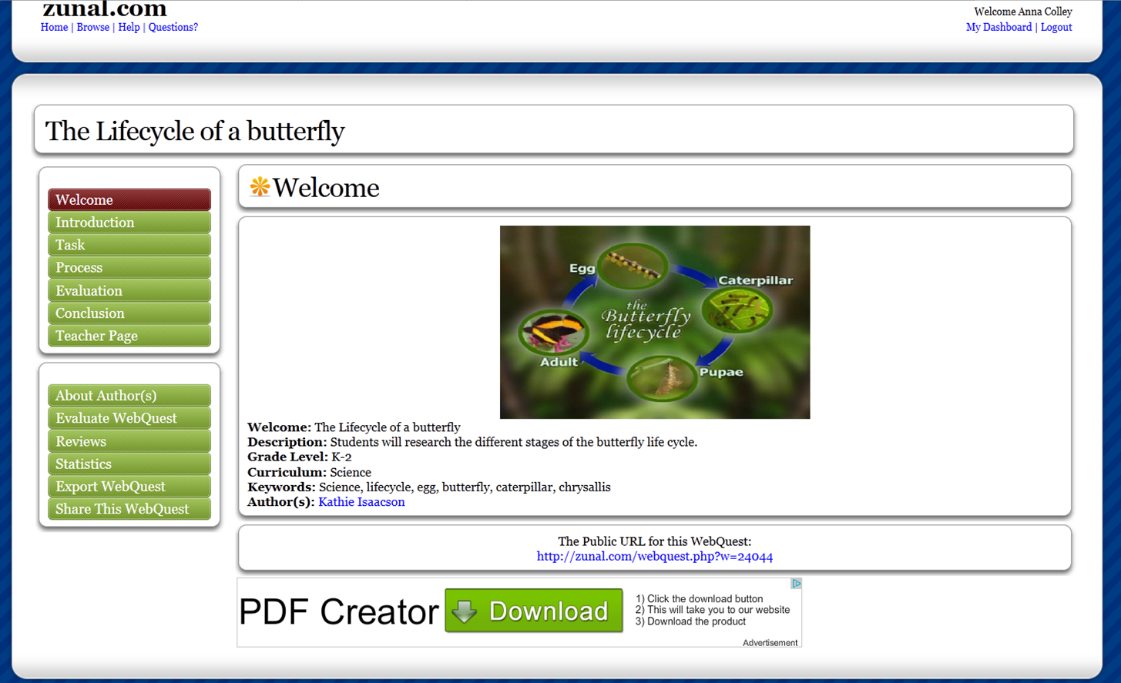
Task: Click the AdChoices triangle icon on the advertisement
Action: 797,584
